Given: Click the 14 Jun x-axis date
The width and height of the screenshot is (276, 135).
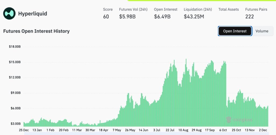Looking at the screenshot, I should click(x=143, y=130).
